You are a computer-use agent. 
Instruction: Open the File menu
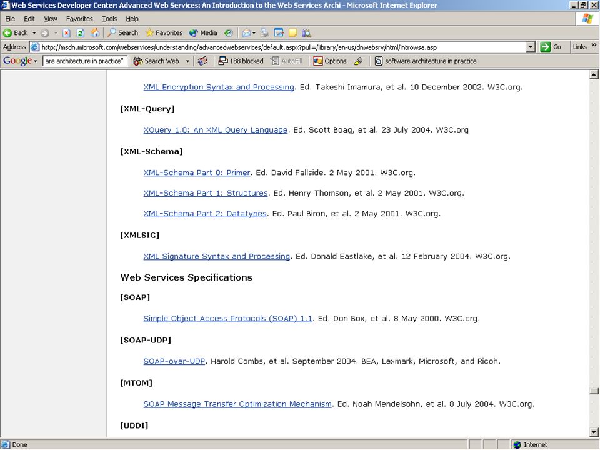10,19
